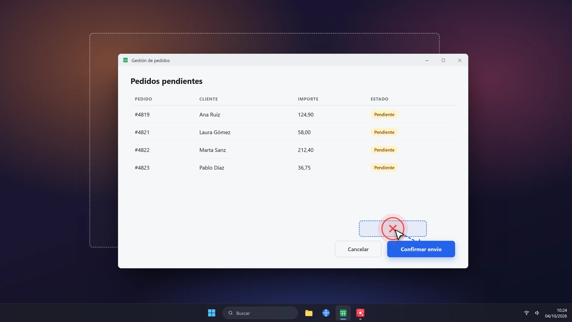
Task: Maximize the Gestión de pedidos window
Action: [443, 60]
